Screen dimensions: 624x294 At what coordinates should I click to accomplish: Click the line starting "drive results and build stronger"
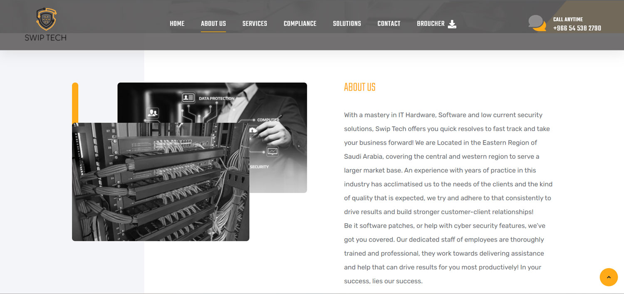coord(438,212)
